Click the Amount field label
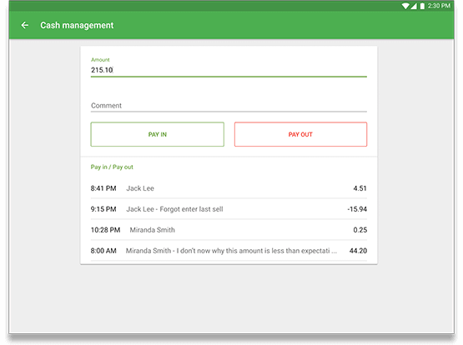 [x=100, y=60]
